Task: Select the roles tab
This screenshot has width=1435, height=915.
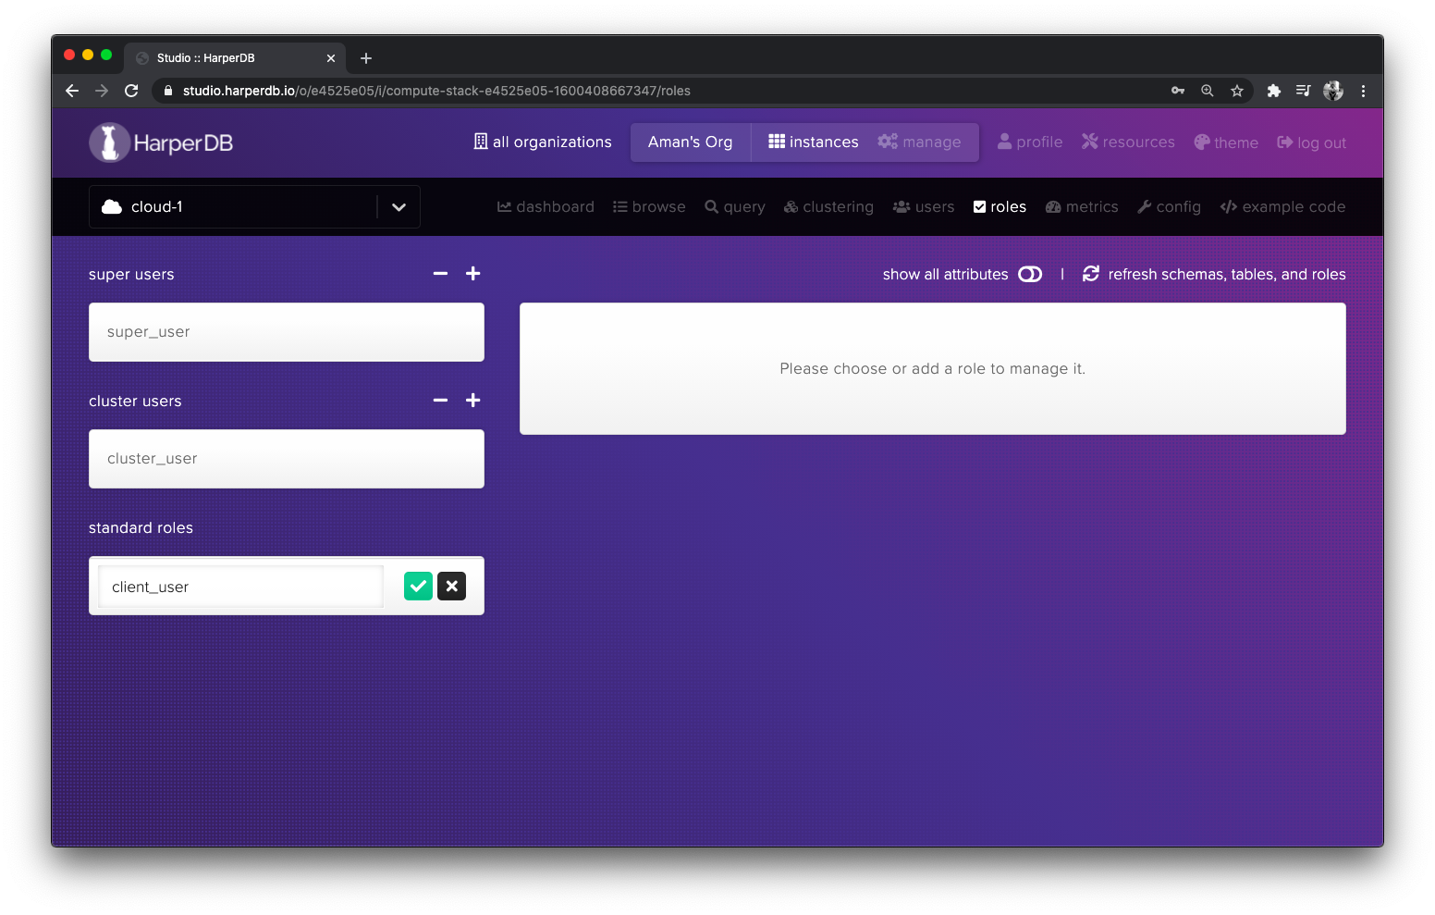Action: click(x=1000, y=207)
